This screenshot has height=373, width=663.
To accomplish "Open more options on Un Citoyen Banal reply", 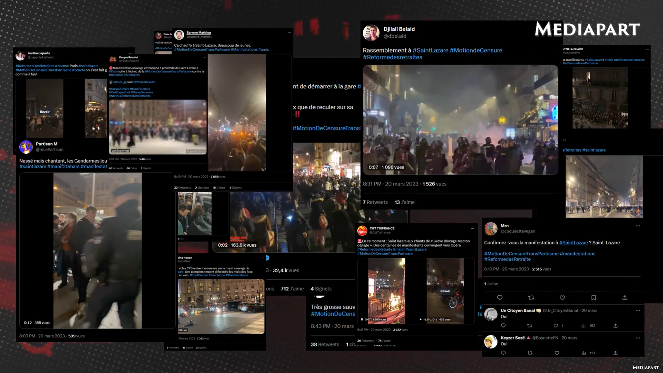I will point(638,310).
